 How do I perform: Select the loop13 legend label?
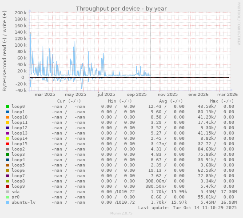click(x=20, y=133)
